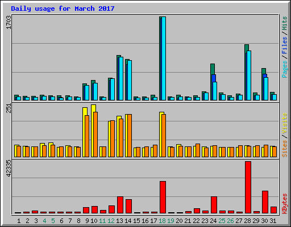The image size is (291, 227).
Task: Click day label 25 on x-axis
Action: pyautogui.click(x=222, y=221)
